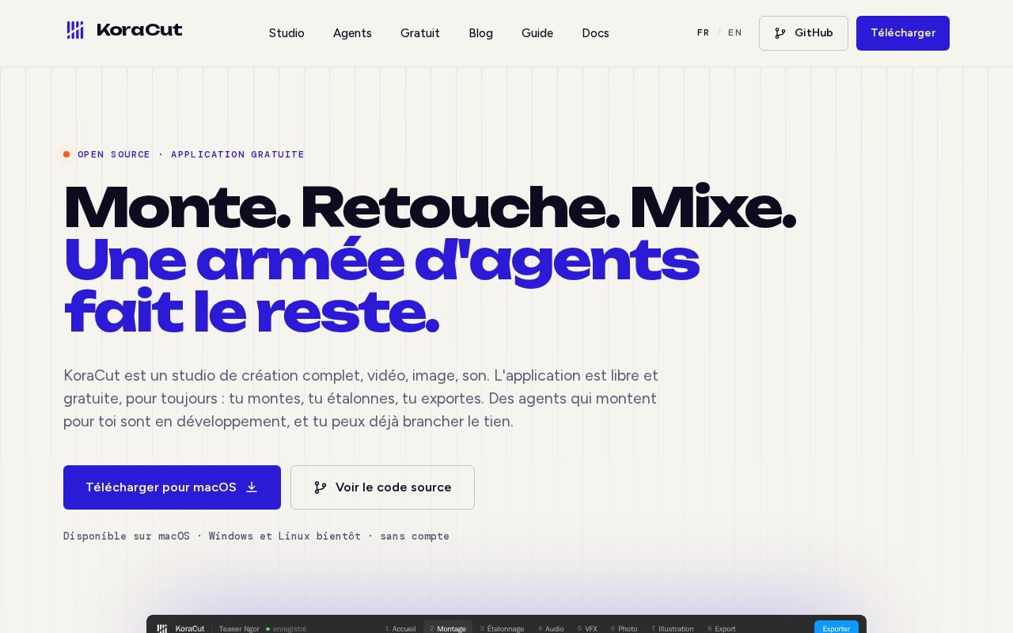Open the Docs nav link
Image resolution: width=1013 pixels, height=633 pixels.
[x=595, y=33]
